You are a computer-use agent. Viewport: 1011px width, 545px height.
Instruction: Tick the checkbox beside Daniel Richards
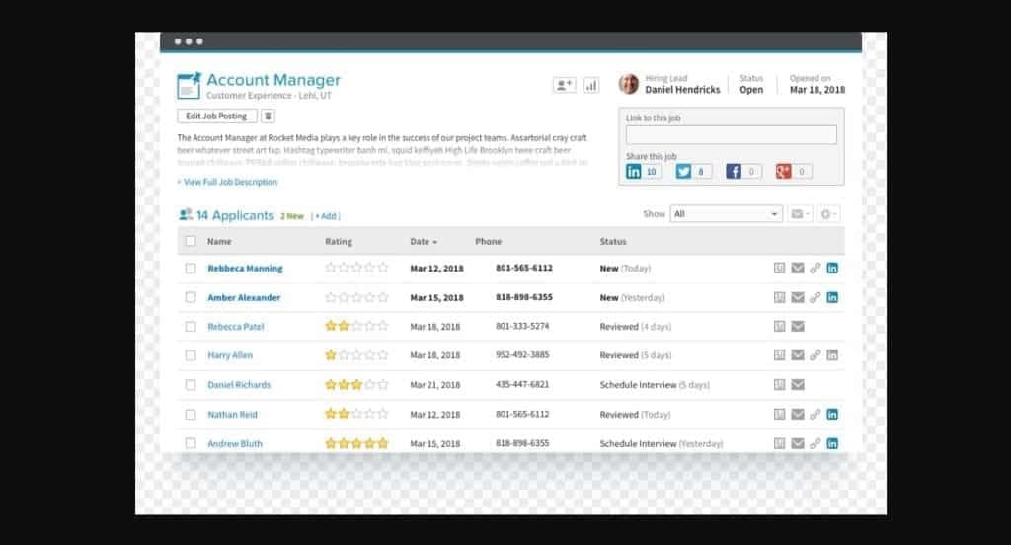191,384
